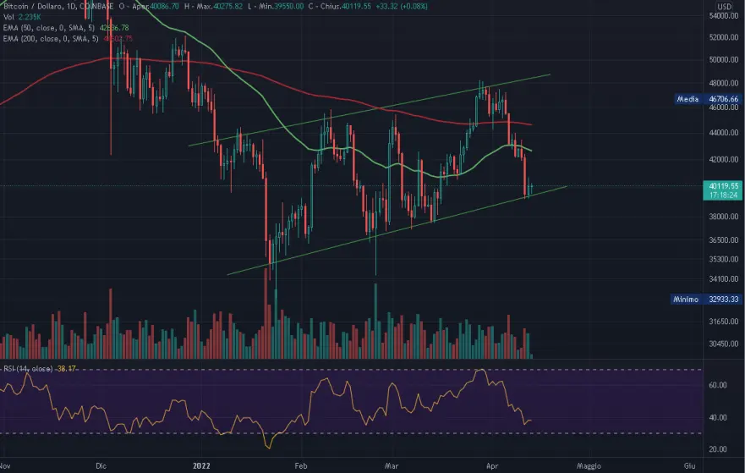745x473 pixels.
Task: Click the Mar label on time axis
Action: (x=392, y=466)
